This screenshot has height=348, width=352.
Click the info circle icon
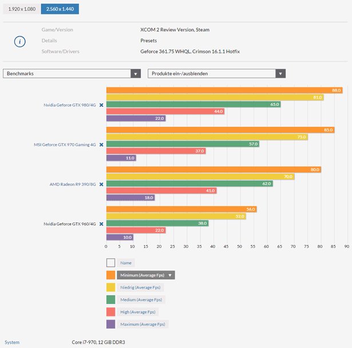(21, 41)
